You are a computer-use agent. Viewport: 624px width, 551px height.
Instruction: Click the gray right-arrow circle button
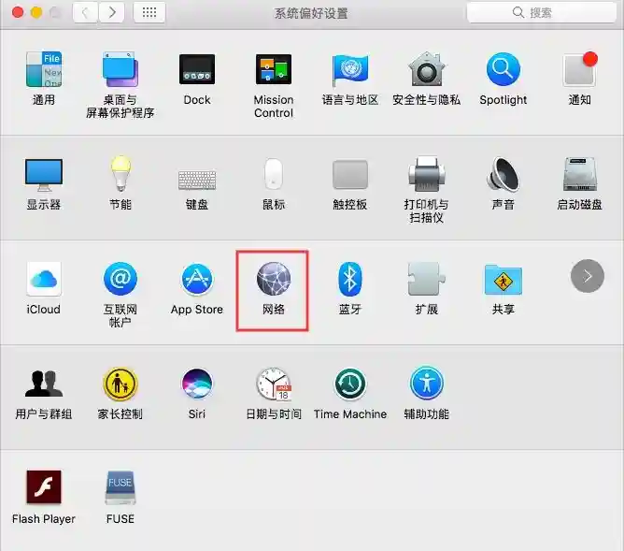tap(587, 276)
